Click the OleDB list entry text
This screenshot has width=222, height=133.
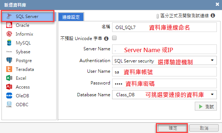pyautogui.click(x=22, y=96)
